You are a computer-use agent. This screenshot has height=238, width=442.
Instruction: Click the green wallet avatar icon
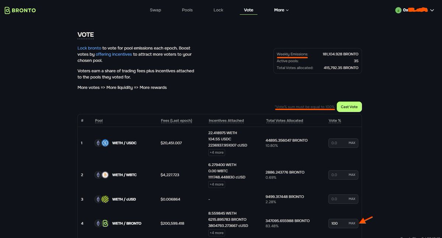pyautogui.click(x=398, y=10)
